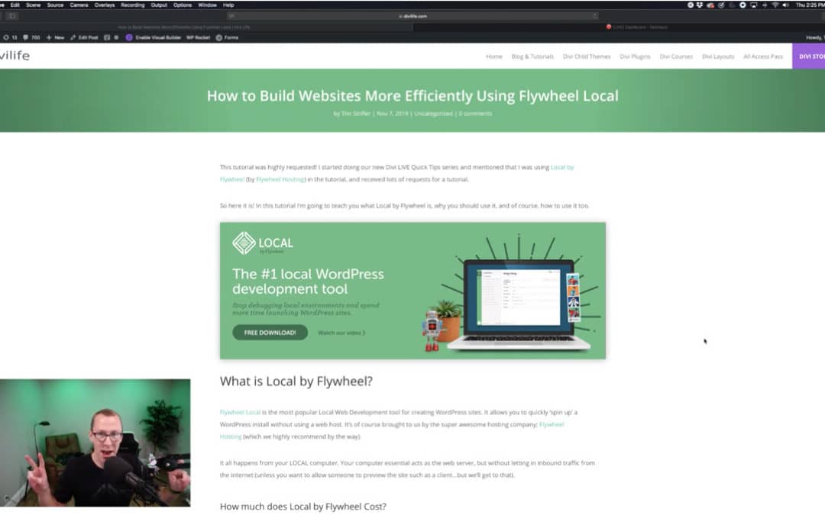Click the orange DIVI STORE button
Viewport: 825px width, 515px height.
[811, 56]
